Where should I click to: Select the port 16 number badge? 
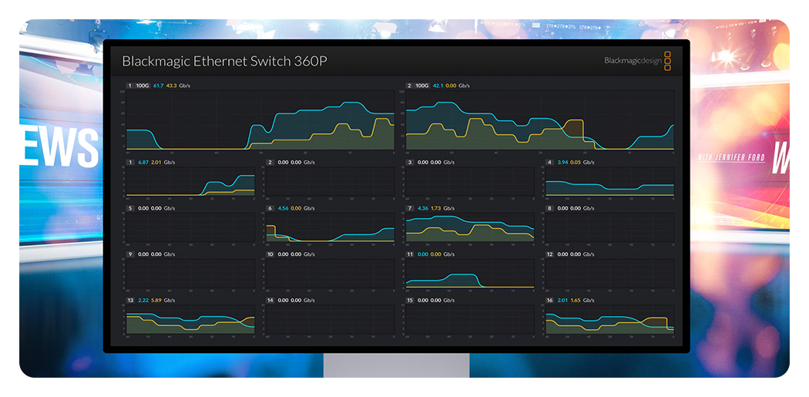551,300
